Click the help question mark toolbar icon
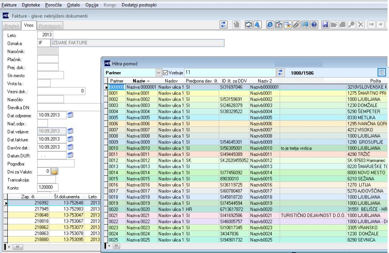 pyautogui.click(x=315, y=25)
